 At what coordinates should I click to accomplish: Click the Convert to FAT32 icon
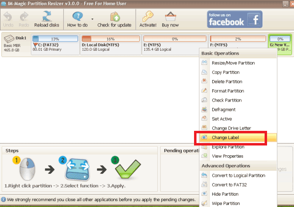(x=204, y=185)
